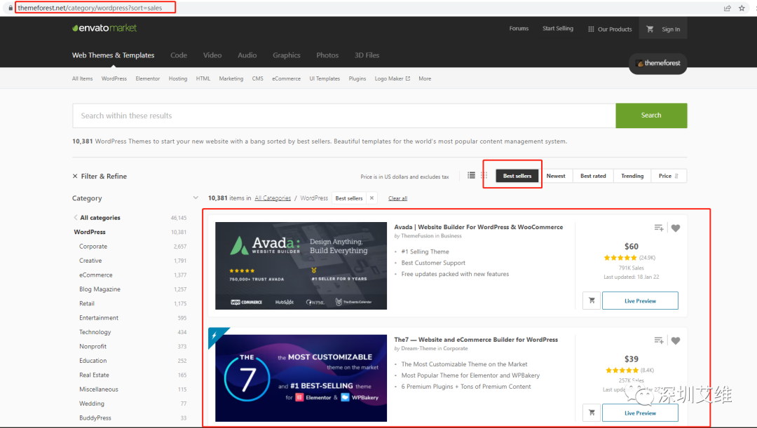
Task: Add The7 to collection icon
Action: click(658, 340)
